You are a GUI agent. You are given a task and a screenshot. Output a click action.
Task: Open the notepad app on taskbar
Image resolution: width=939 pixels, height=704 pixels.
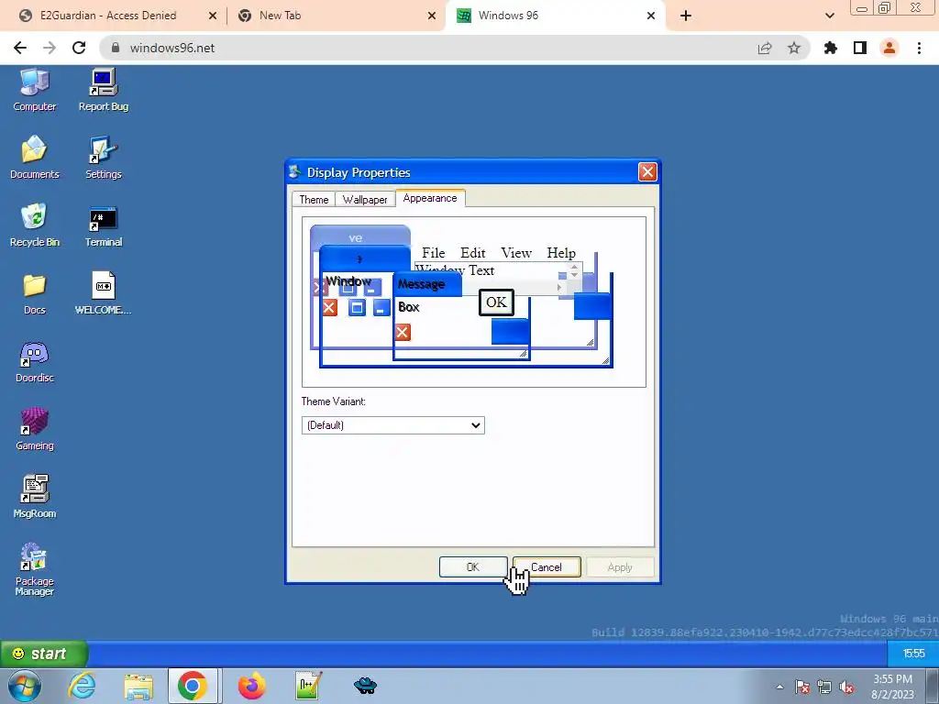(309, 686)
